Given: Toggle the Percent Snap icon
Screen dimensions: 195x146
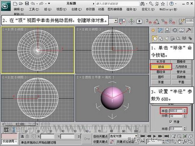Looking at the screenshot, I should coord(164,21).
